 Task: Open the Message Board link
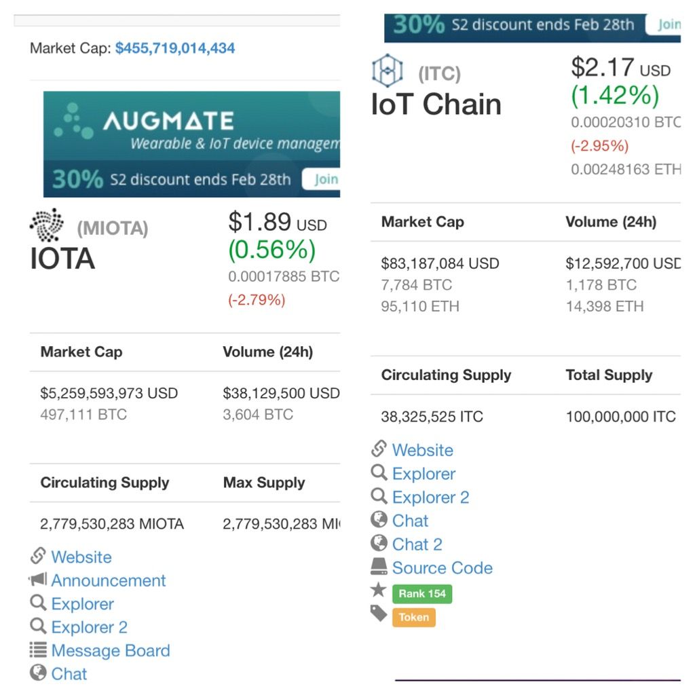tap(111, 650)
